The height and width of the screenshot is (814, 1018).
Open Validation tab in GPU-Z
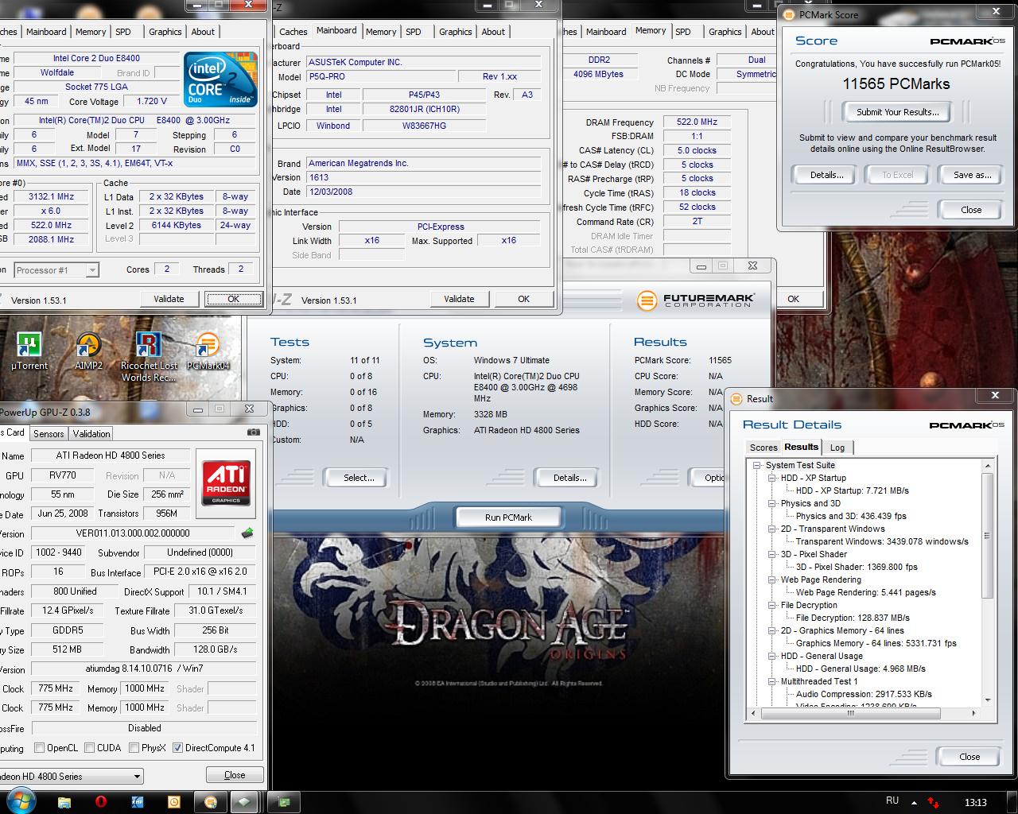[x=91, y=434]
